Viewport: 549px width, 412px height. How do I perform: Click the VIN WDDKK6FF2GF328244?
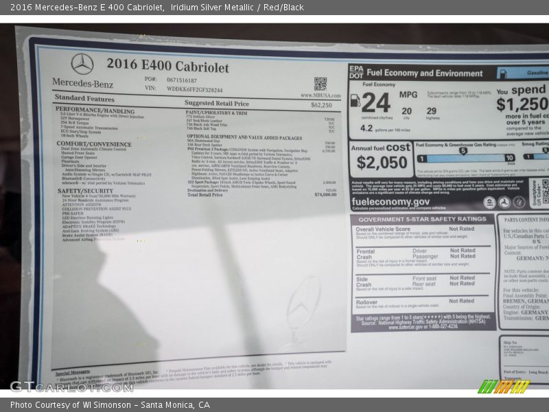click(195, 90)
